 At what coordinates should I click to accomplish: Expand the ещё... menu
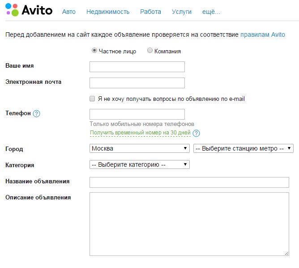click(x=211, y=12)
